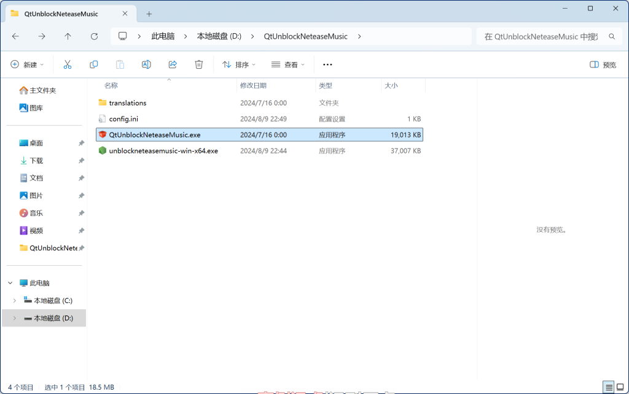Switch to large thumbnails view icon
This screenshot has width=629, height=394.
click(x=620, y=387)
